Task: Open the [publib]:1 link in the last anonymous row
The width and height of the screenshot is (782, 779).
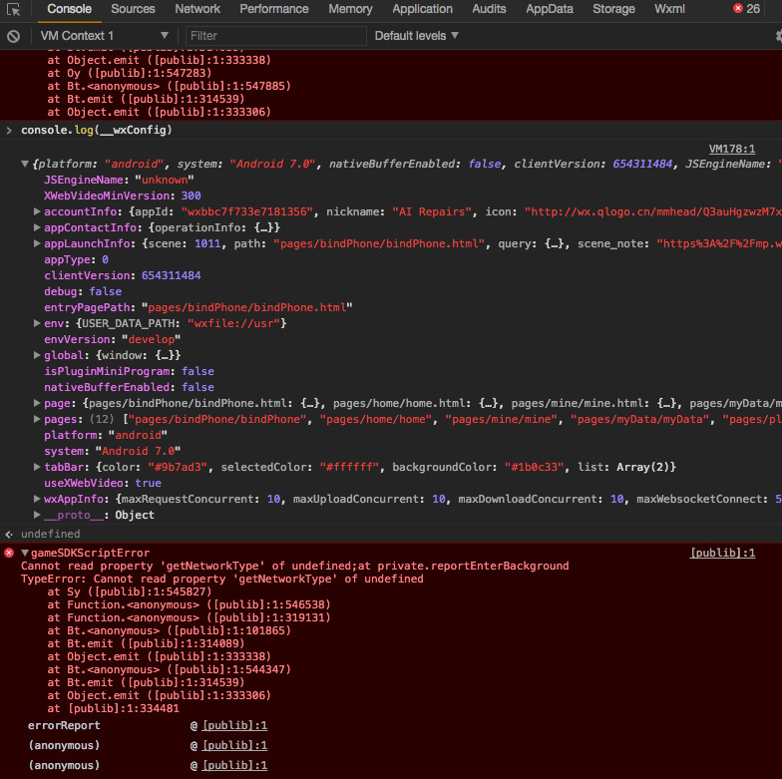Action: (x=234, y=765)
